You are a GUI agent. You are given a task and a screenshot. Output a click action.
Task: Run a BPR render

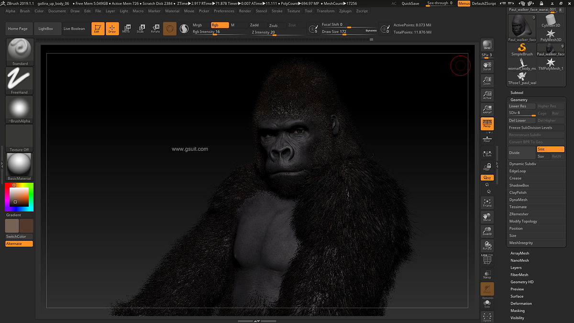[x=487, y=45]
